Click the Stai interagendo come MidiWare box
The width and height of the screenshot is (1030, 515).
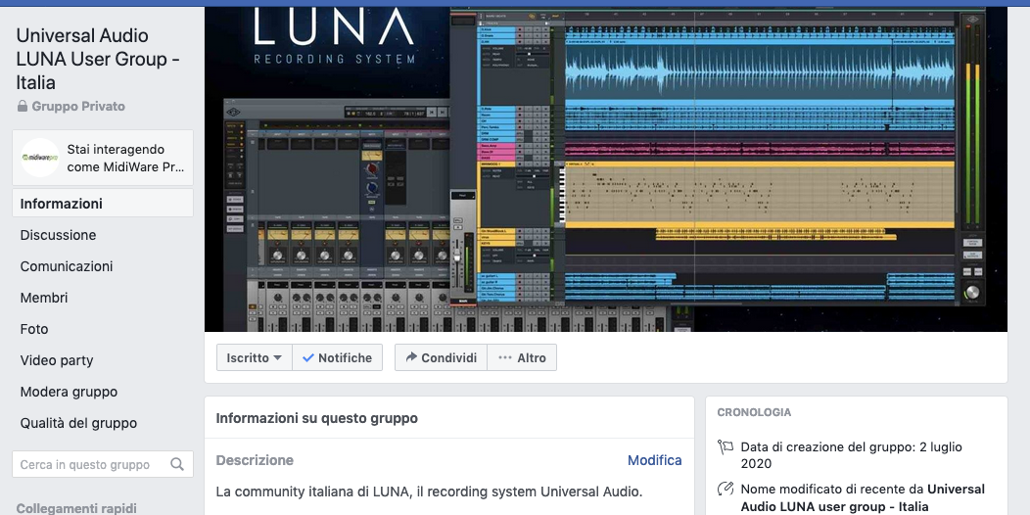click(x=103, y=158)
